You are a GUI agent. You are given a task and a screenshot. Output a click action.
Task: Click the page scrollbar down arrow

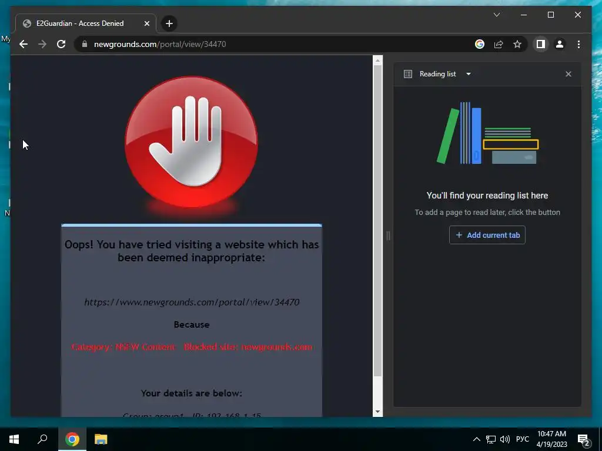[x=377, y=412]
